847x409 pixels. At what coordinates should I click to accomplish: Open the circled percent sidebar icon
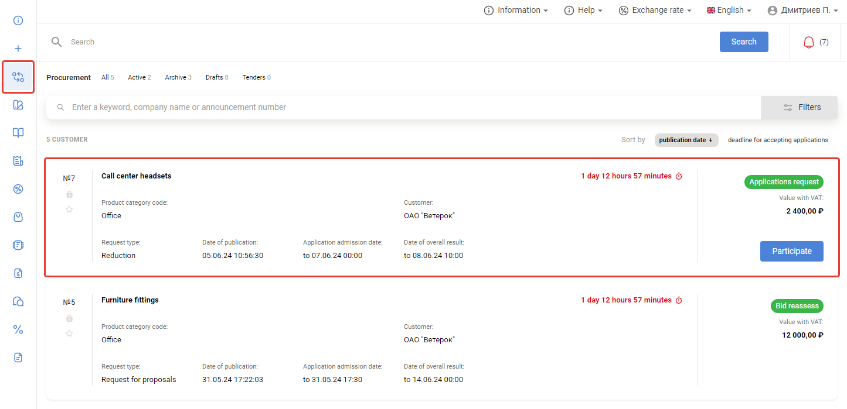pos(18,189)
